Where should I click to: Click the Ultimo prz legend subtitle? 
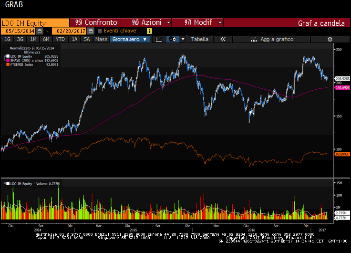tap(32, 52)
